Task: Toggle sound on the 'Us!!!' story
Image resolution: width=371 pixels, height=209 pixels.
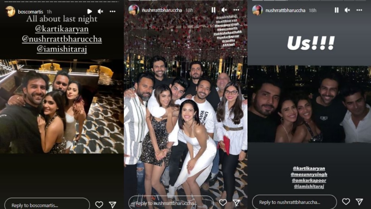Action: tap(348, 10)
